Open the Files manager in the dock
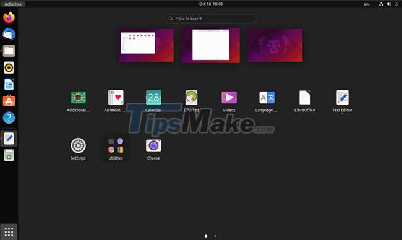The height and width of the screenshot is (240, 402). 9,51
